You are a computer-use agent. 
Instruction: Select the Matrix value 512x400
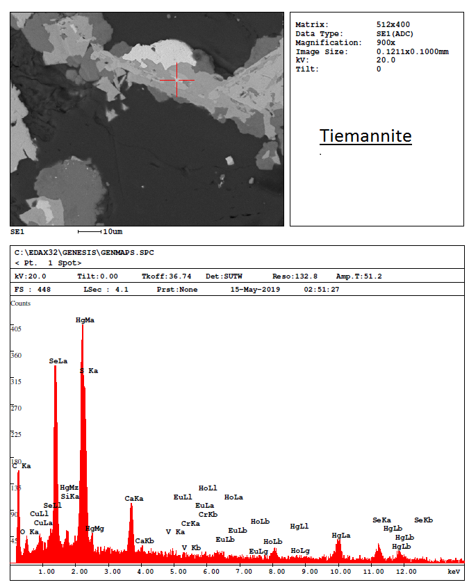(393, 25)
